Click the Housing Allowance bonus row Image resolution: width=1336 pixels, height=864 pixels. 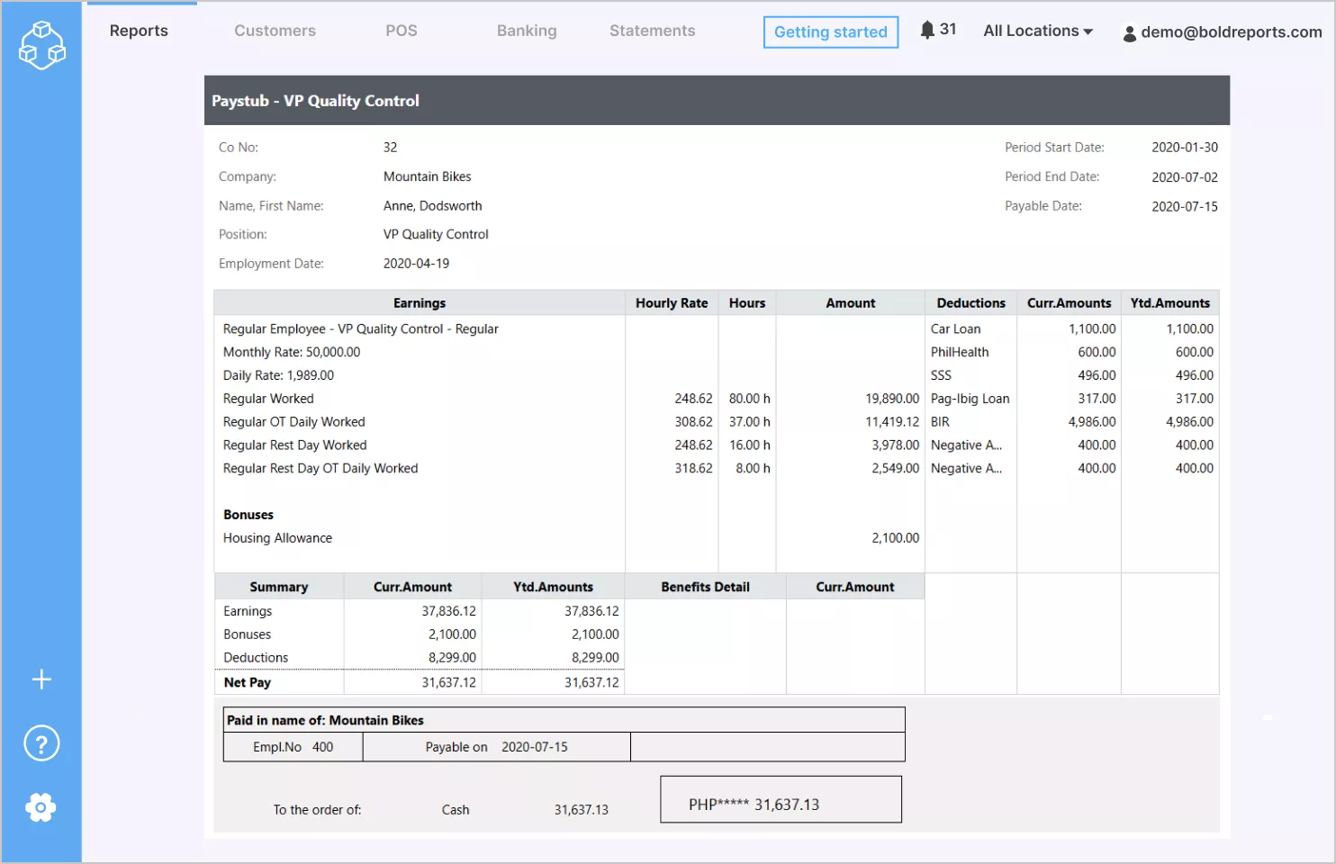click(277, 538)
